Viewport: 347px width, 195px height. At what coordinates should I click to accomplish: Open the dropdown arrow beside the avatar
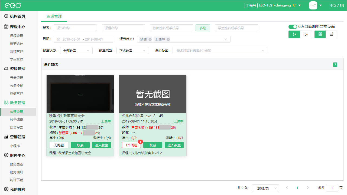click(x=320, y=5)
